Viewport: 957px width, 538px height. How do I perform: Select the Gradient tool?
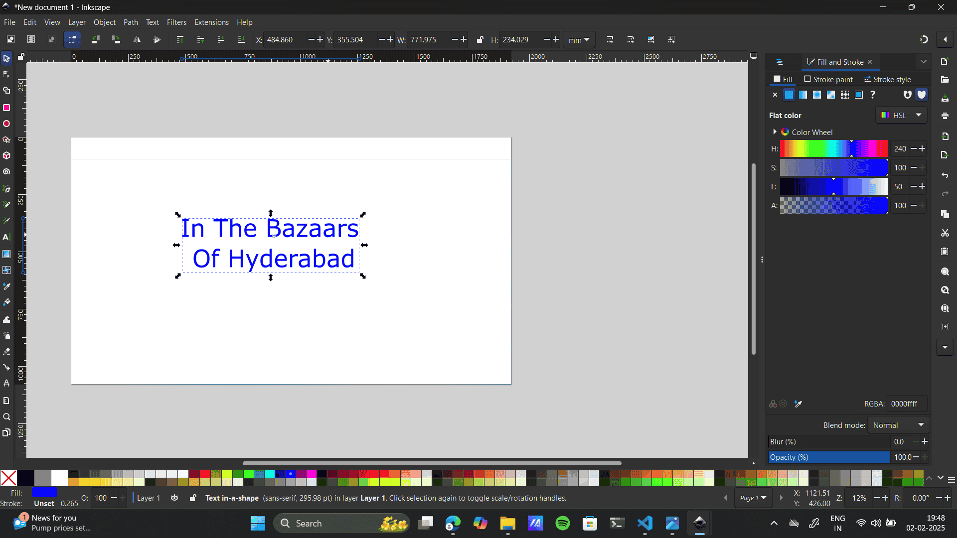pos(6,254)
